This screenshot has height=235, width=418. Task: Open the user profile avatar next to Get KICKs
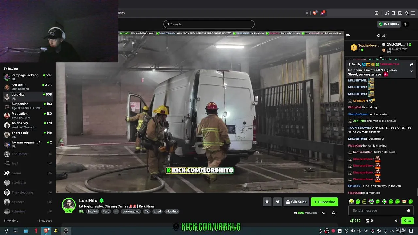(x=405, y=24)
